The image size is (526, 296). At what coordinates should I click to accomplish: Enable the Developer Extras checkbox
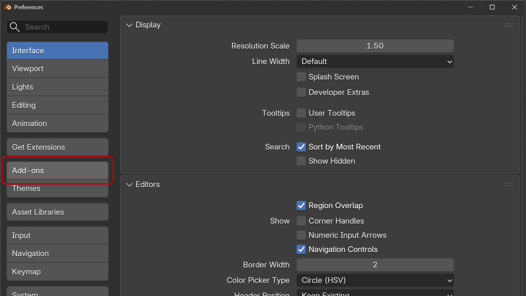point(301,92)
